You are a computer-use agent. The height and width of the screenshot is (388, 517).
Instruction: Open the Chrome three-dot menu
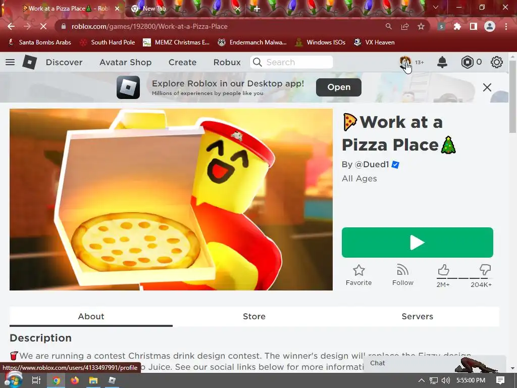pyautogui.click(x=506, y=26)
